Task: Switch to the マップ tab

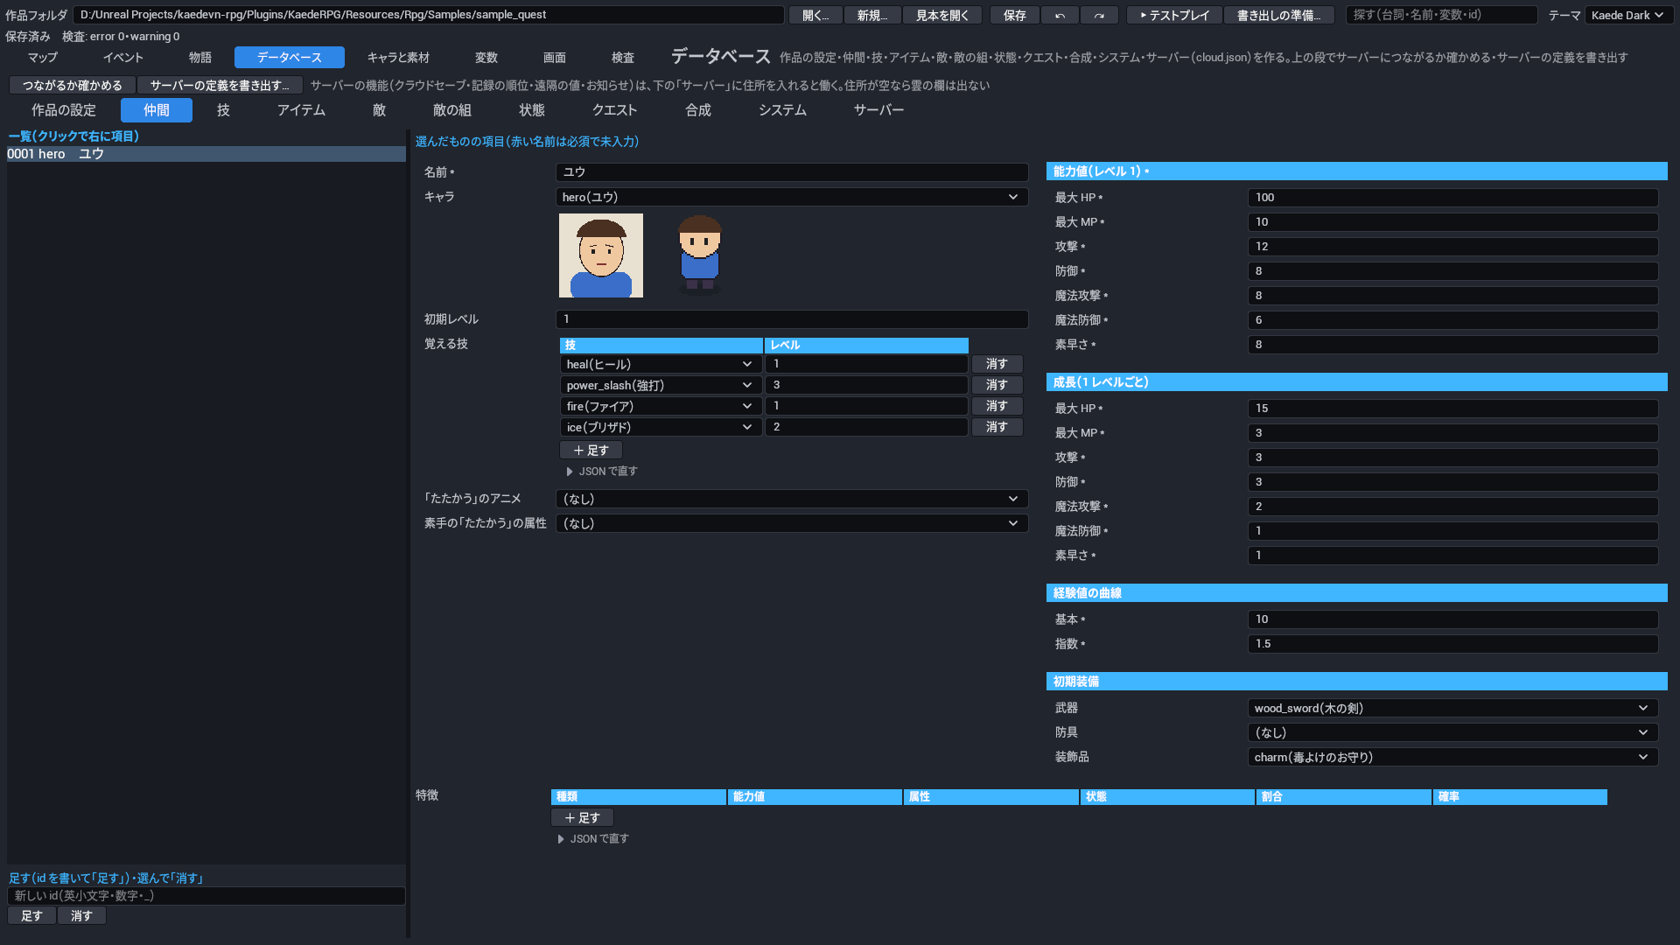Action: click(x=42, y=57)
